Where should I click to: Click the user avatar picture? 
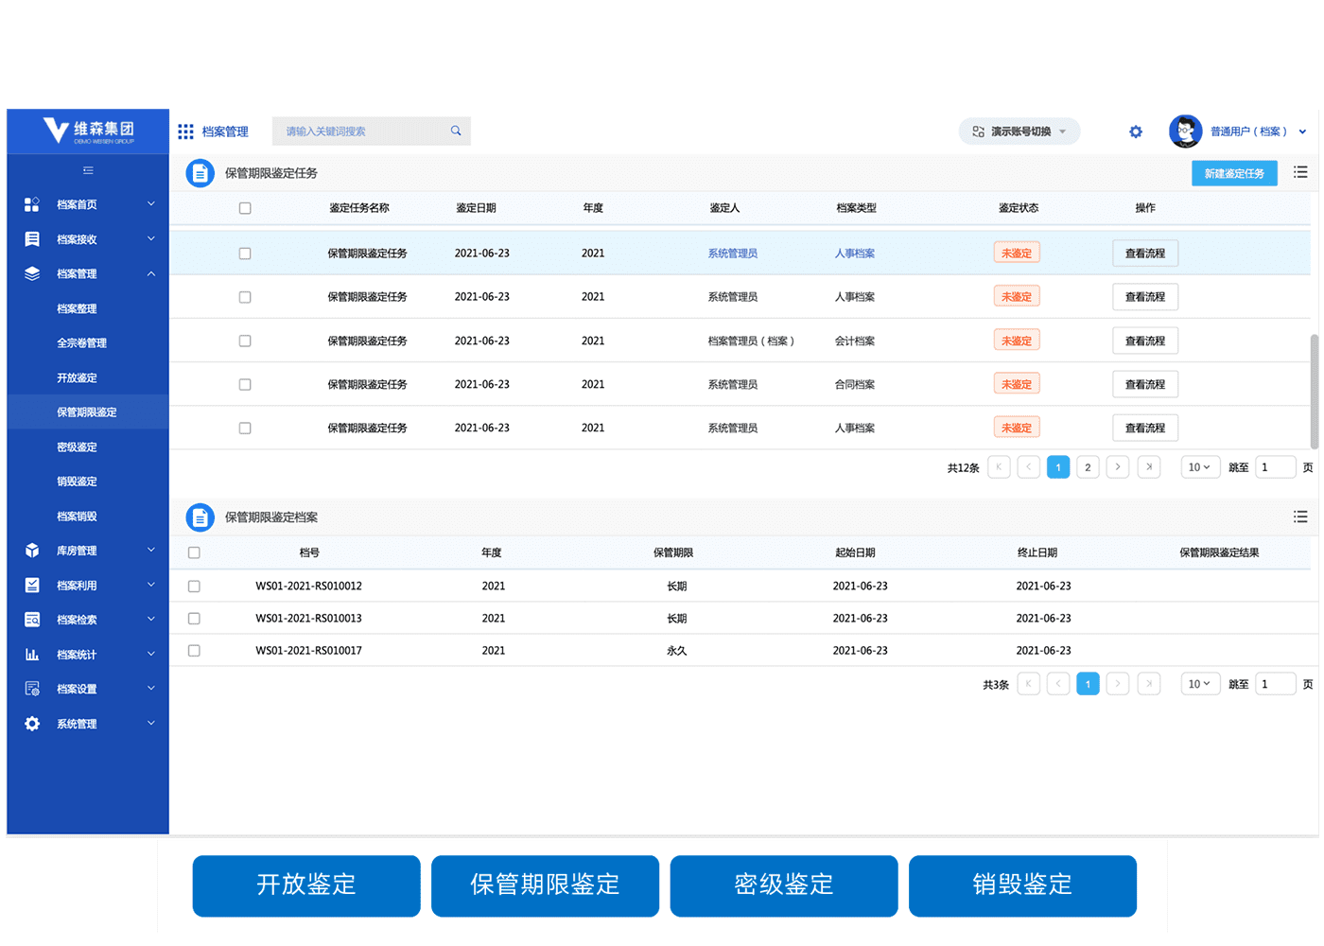coord(1185,131)
